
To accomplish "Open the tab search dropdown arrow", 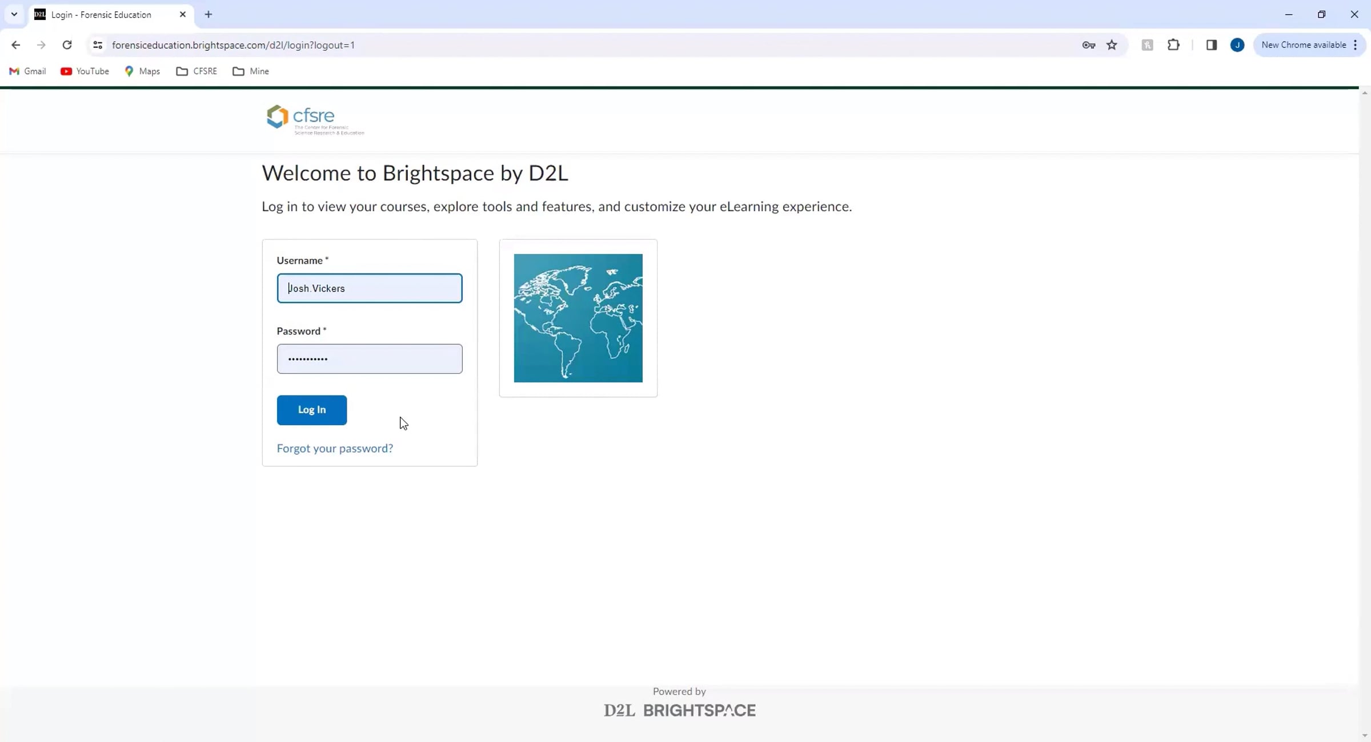I will (14, 14).
